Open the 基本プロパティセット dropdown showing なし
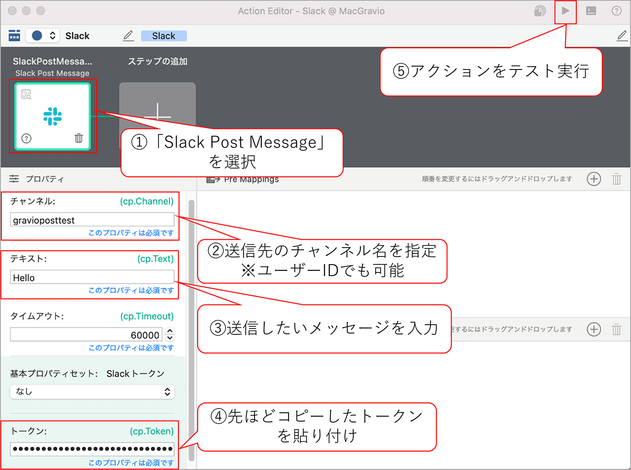The image size is (631, 470). [x=92, y=392]
